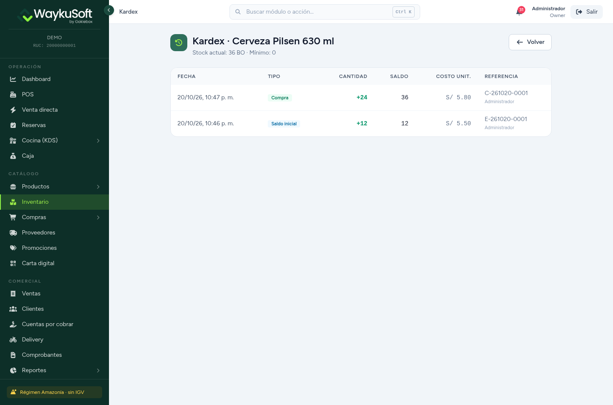Expand the Reportes submenu chevron

pos(98,370)
